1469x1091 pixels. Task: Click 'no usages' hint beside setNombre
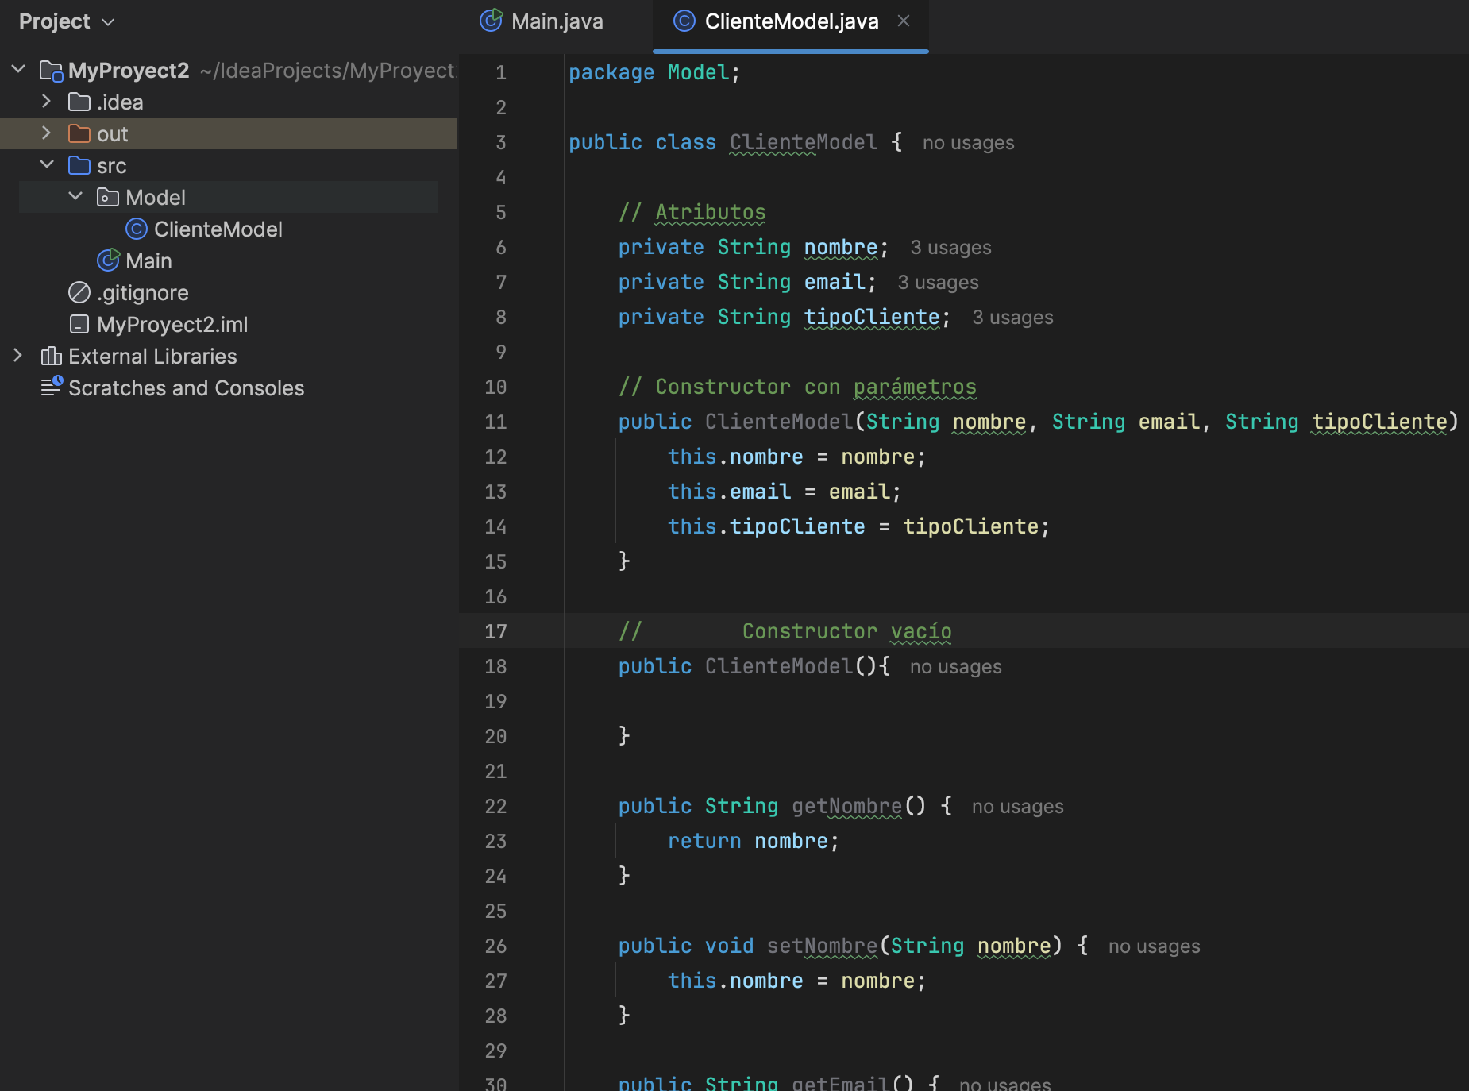point(1154,946)
